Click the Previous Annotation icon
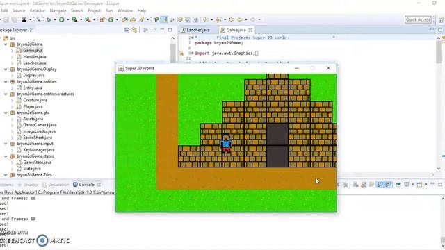Image resolution: width=445 pixels, height=250 pixels. tap(218, 19)
